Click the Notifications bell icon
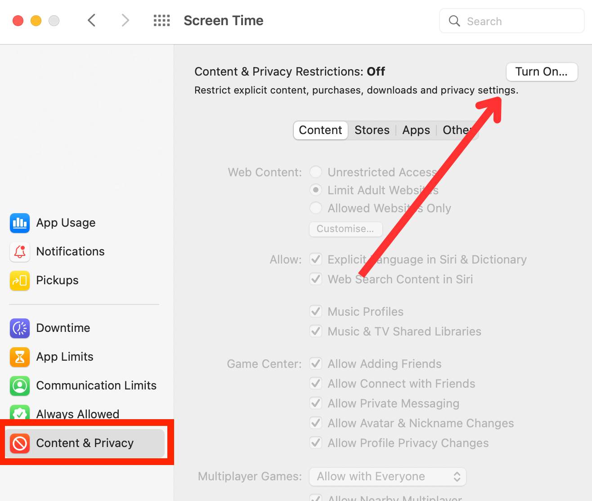Screen dimensions: 592x501 coord(20,252)
